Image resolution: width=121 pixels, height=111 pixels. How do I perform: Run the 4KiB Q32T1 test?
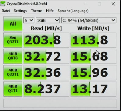tap(13, 73)
